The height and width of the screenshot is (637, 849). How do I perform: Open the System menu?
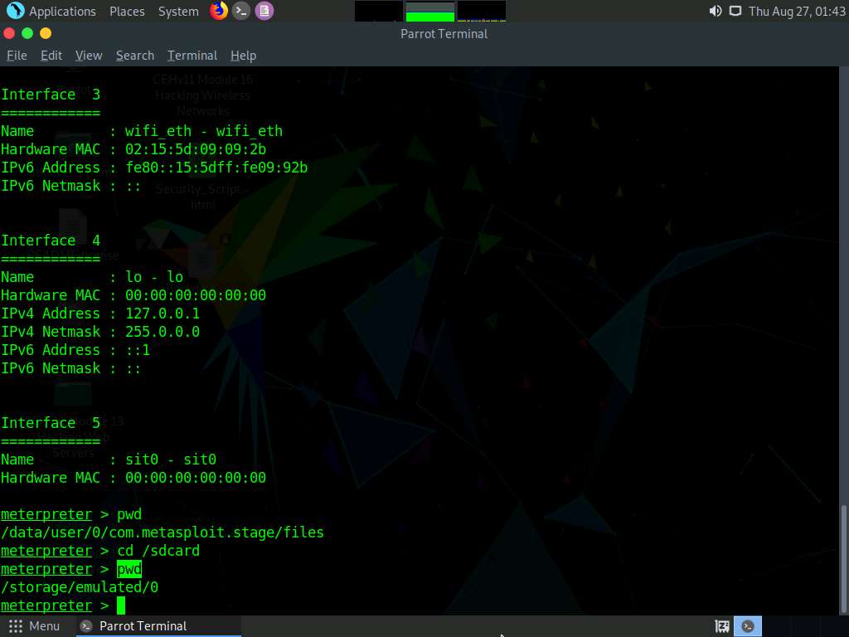176,11
